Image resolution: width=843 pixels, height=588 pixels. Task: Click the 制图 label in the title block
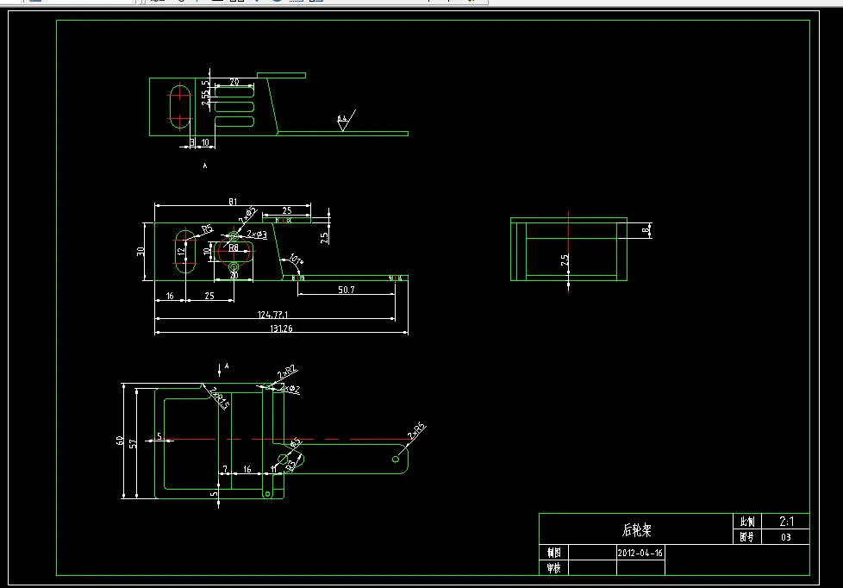pos(553,553)
